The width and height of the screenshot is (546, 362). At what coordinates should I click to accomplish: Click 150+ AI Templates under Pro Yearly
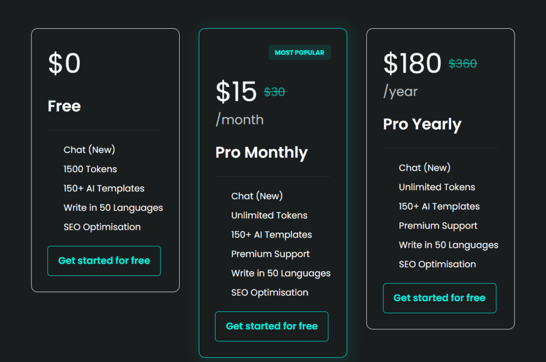pyautogui.click(x=439, y=206)
